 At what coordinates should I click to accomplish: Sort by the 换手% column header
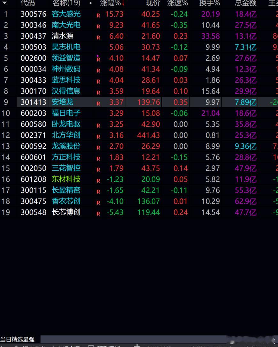point(210,3)
